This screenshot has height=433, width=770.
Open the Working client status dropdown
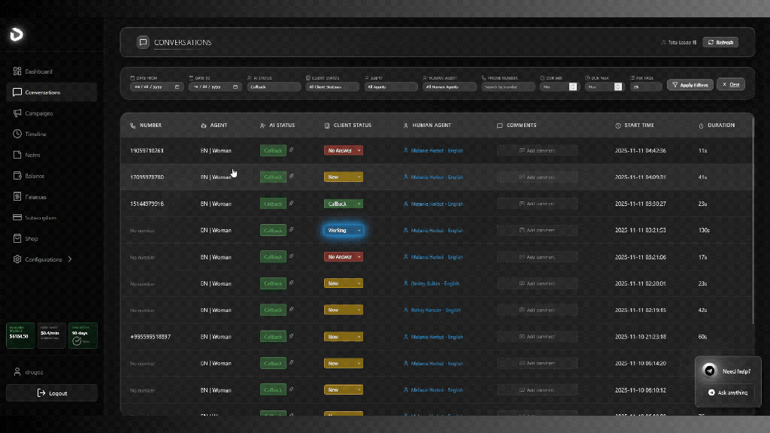pos(344,230)
